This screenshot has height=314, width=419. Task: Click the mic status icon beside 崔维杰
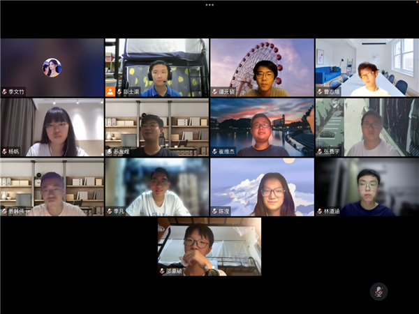pos(215,151)
